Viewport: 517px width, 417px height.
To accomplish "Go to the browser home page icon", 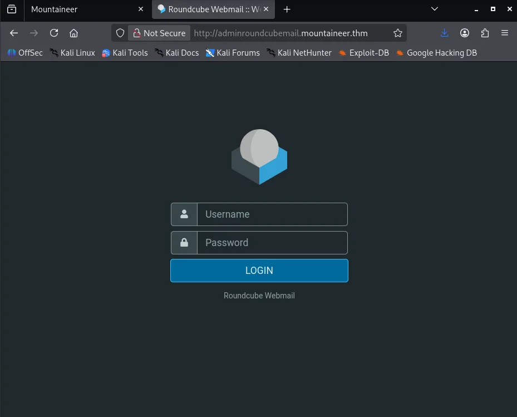I will 73,33.
